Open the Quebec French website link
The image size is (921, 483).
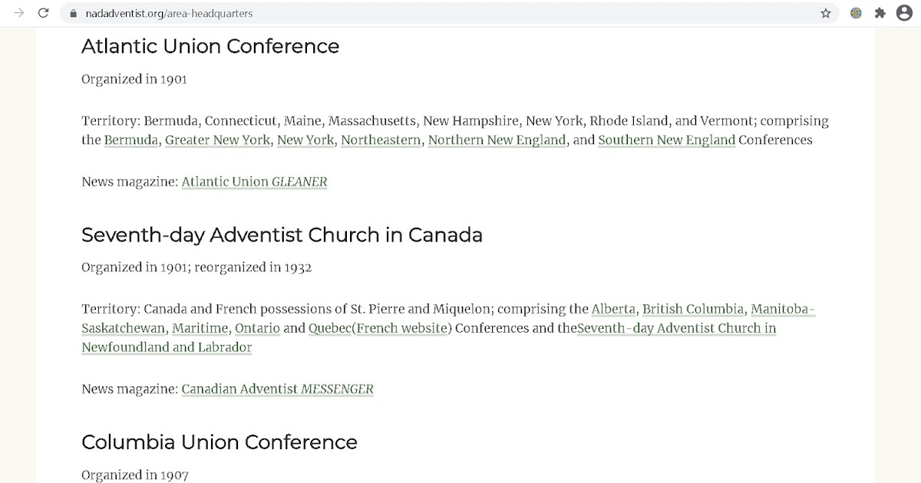tap(402, 327)
